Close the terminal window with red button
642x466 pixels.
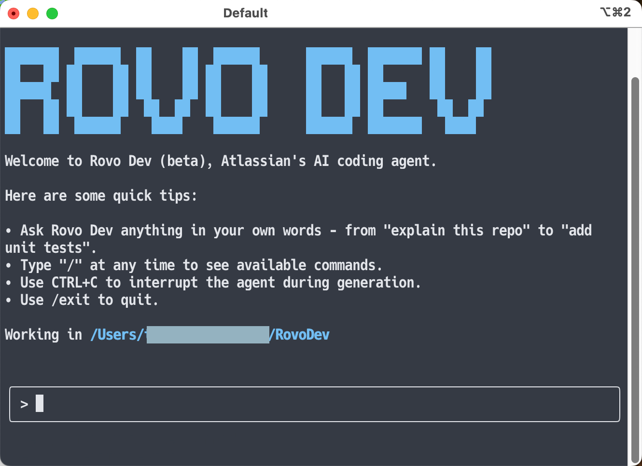tap(14, 14)
